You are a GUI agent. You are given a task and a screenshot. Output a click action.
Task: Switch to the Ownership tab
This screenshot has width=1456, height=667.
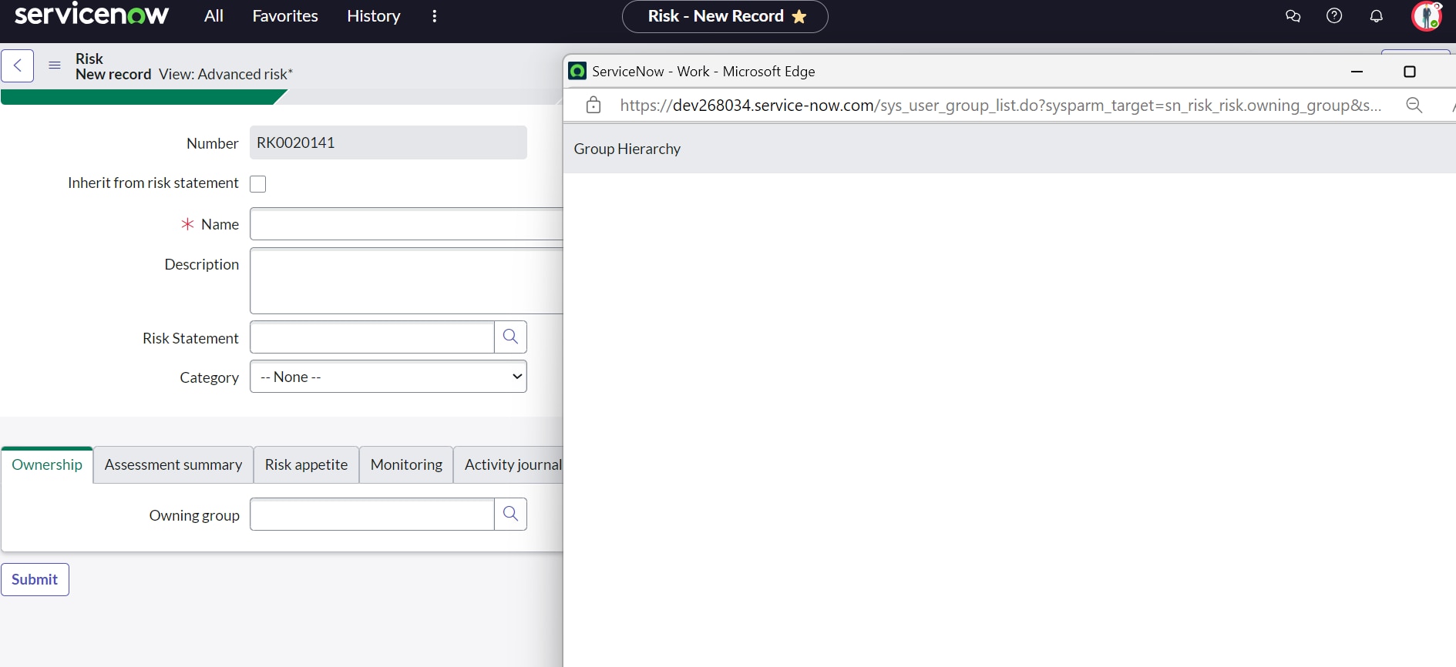(x=47, y=464)
